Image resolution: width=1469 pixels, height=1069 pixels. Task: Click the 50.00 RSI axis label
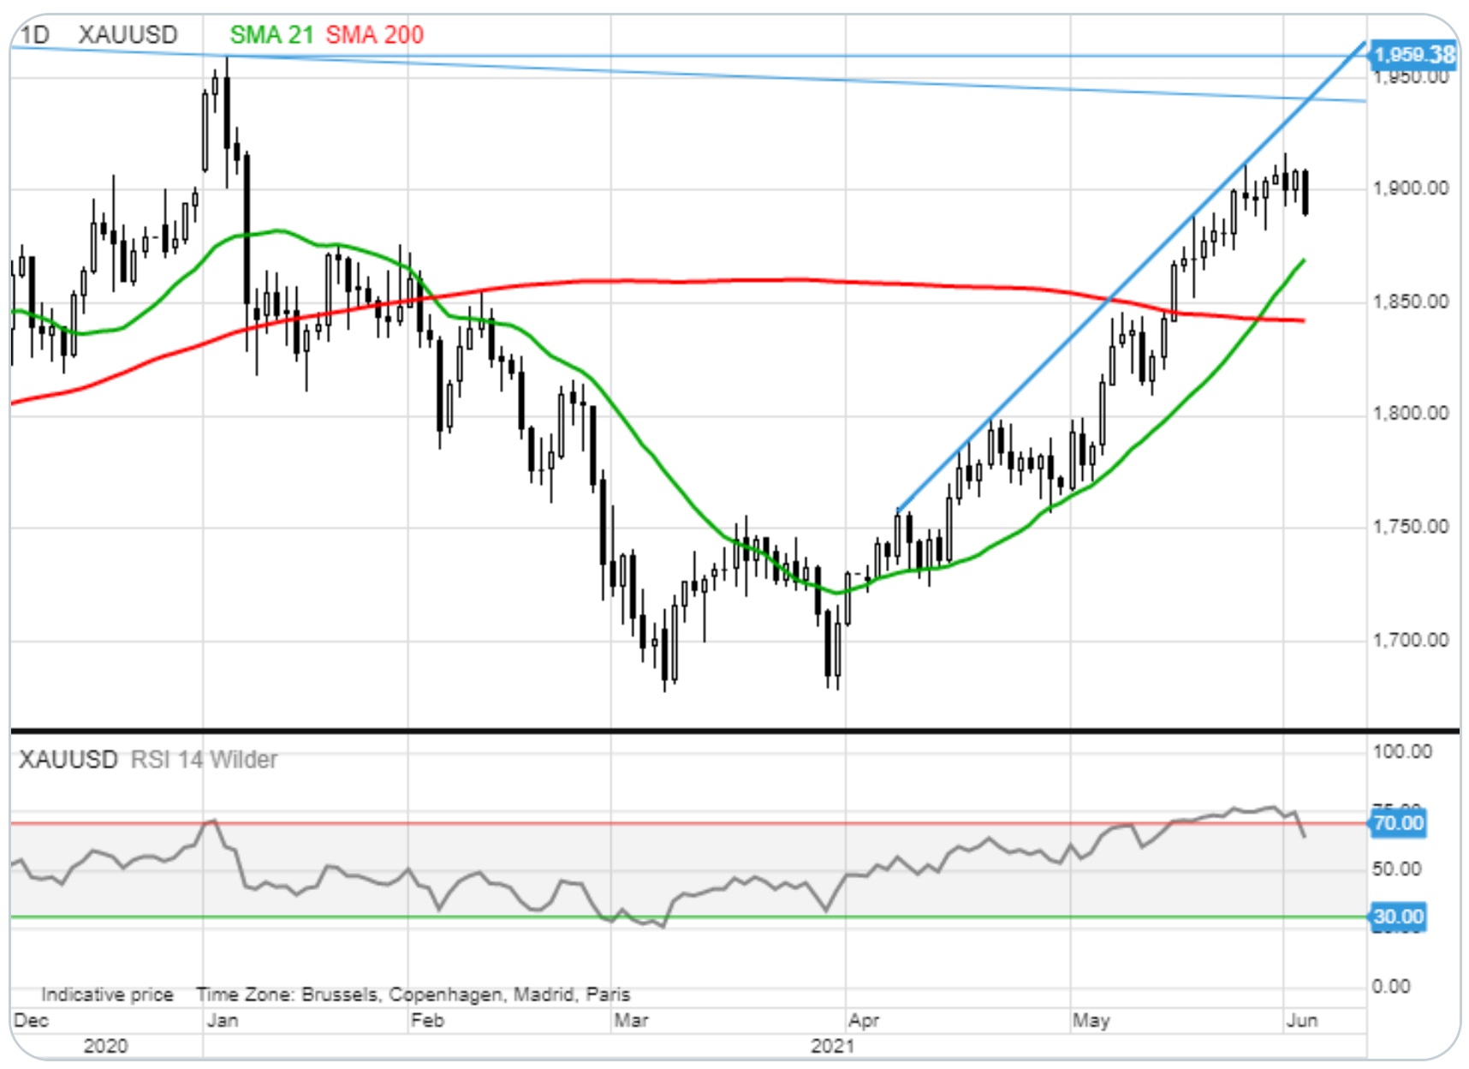1396,869
